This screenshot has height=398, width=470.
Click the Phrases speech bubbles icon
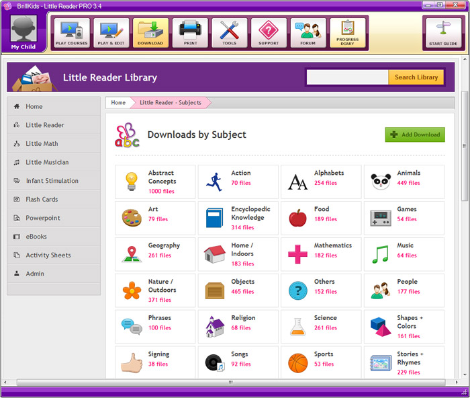click(x=132, y=327)
